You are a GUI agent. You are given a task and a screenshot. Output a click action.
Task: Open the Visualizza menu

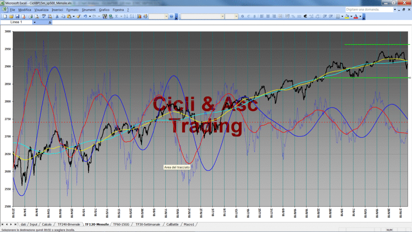(41, 10)
